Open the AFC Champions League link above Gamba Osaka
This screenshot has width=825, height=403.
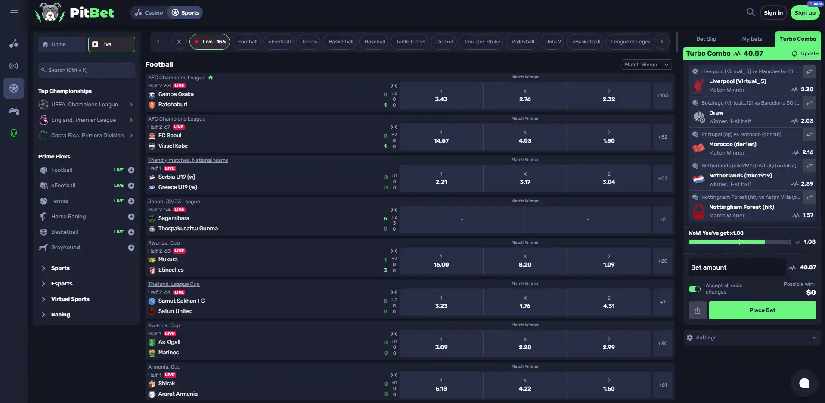point(177,77)
